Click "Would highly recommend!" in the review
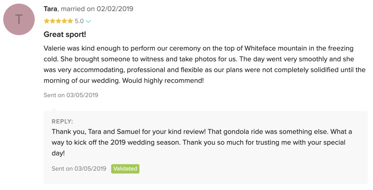Viewport: 373px width, 190px height. click(x=163, y=80)
